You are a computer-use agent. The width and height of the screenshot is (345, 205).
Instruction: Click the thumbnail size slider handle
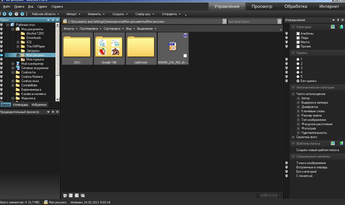coord(265,195)
